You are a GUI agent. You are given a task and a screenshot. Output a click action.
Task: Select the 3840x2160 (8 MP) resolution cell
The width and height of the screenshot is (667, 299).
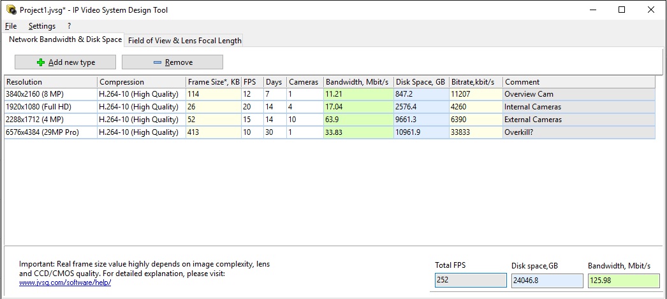click(x=50, y=94)
